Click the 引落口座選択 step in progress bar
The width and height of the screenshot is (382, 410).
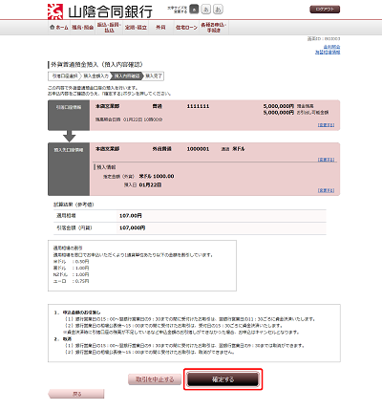(65, 76)
